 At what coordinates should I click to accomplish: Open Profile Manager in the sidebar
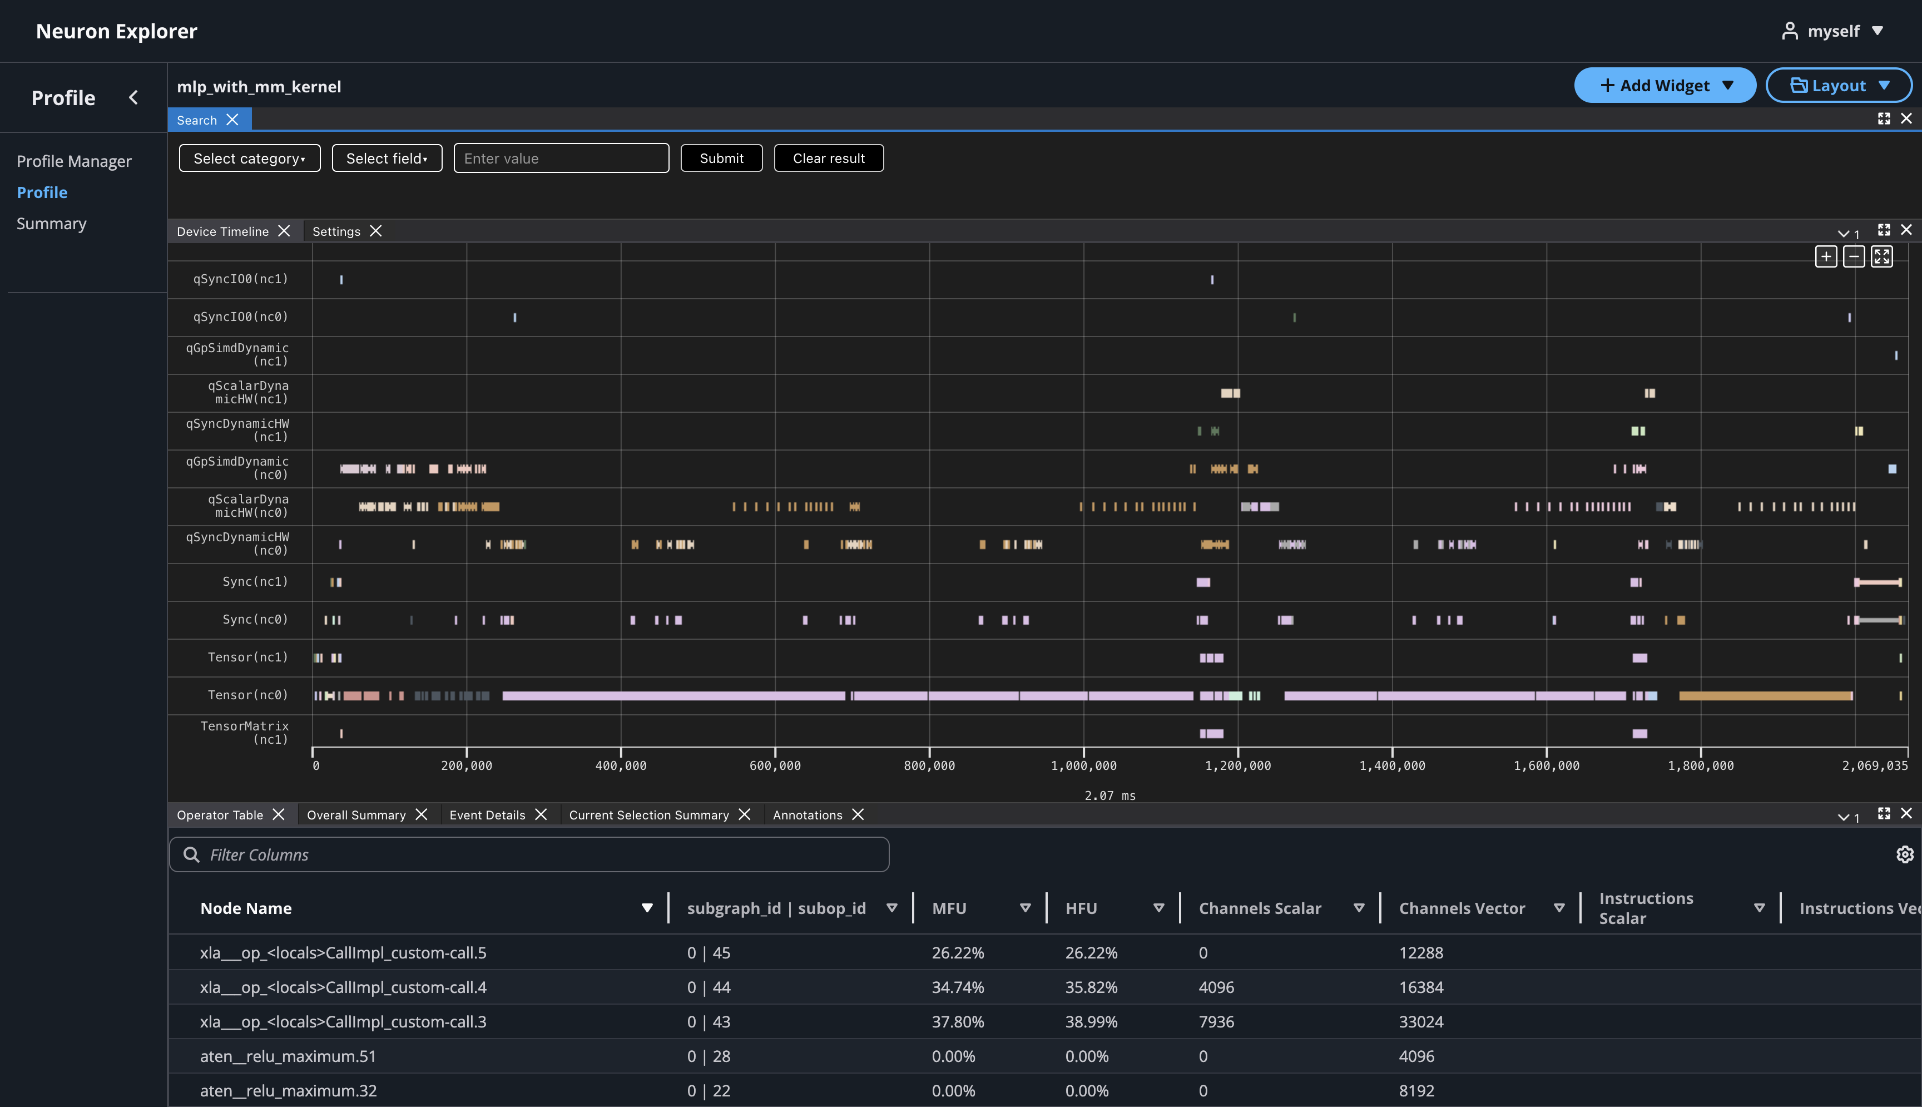coord(74,160)
